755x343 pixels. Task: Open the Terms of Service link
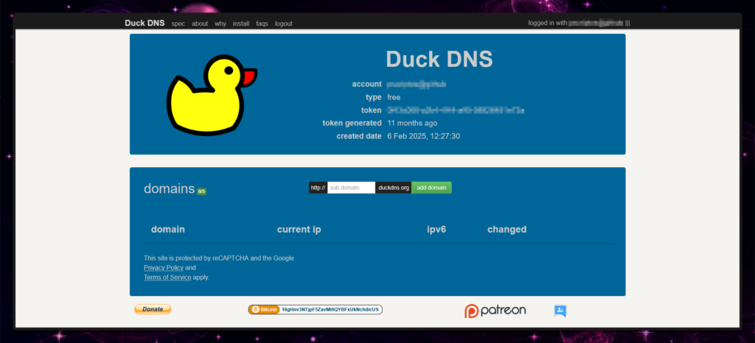pyautogui.click(x=167, y=277)
